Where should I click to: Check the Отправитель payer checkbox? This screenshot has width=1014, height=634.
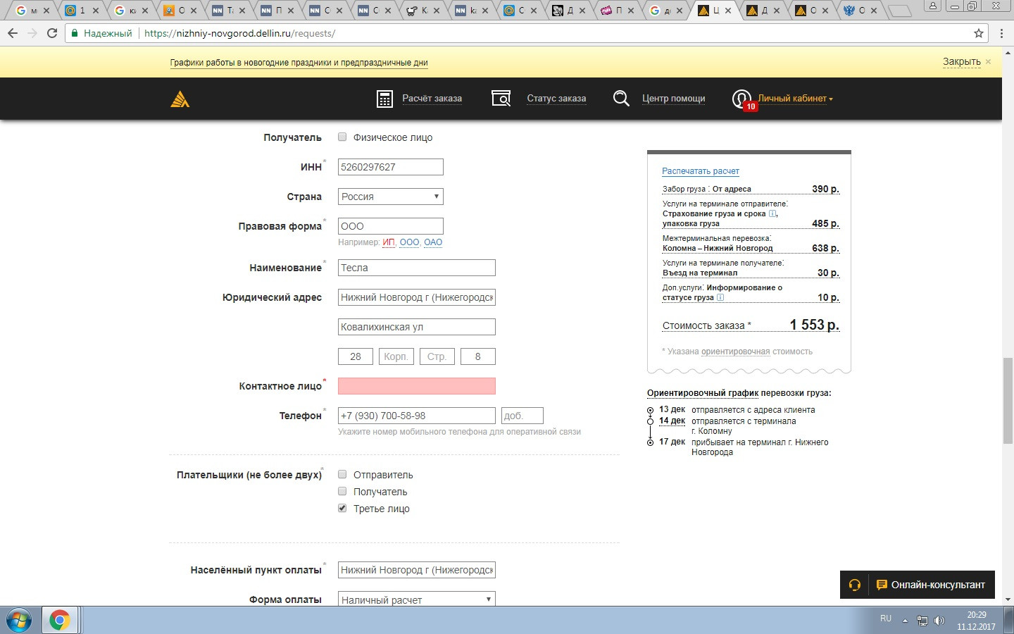click(342, 474)
